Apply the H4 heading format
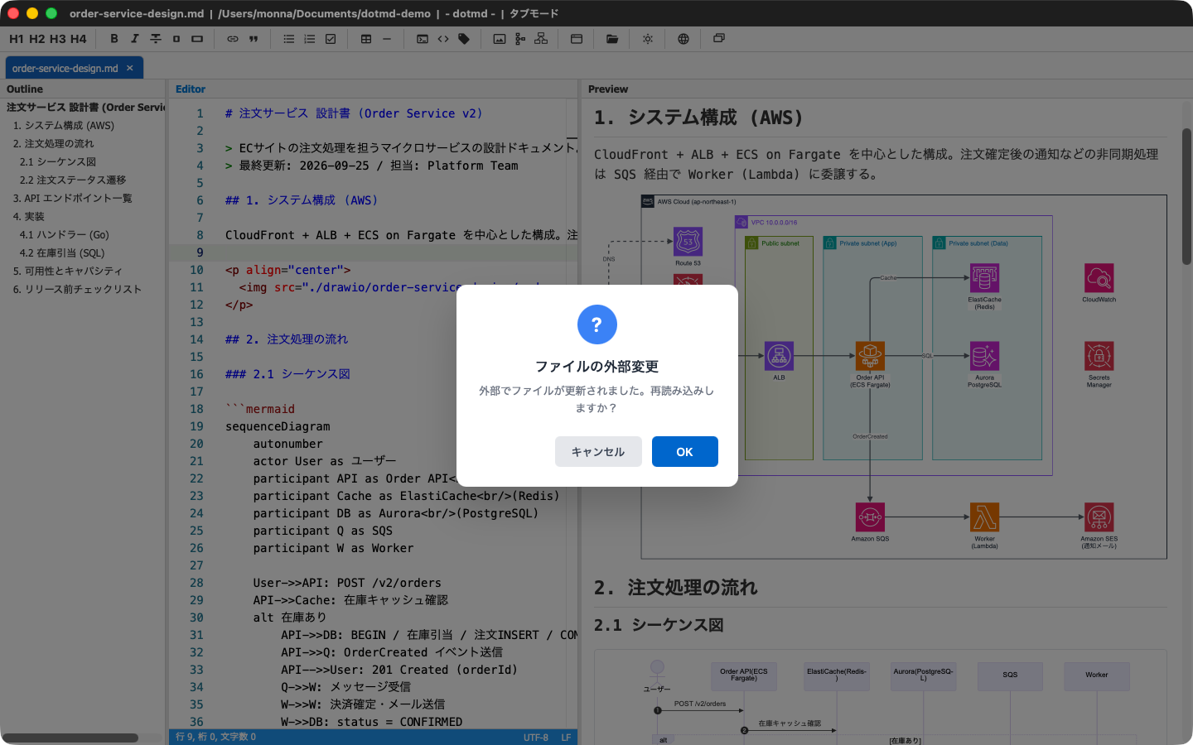The height and width of the screenshot is (745, 1193). (79, 39)
